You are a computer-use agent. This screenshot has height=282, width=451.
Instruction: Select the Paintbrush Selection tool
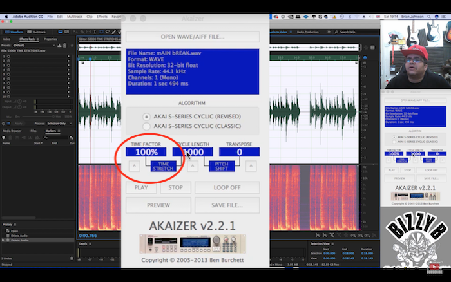113,32
